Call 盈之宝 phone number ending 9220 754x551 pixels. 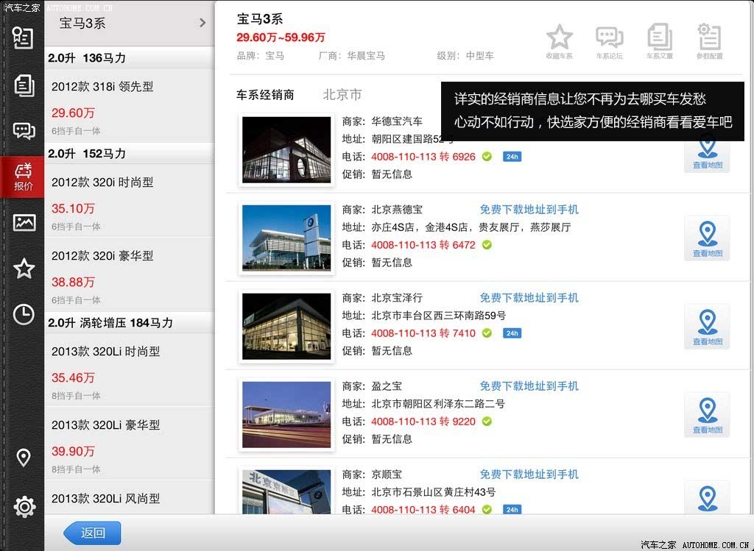[423, 422]
